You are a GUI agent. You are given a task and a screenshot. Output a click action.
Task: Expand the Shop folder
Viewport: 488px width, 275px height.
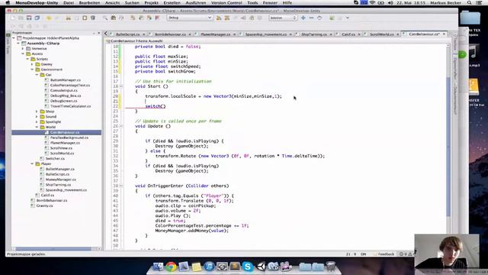pyautogui.click(x=37, y=112)
